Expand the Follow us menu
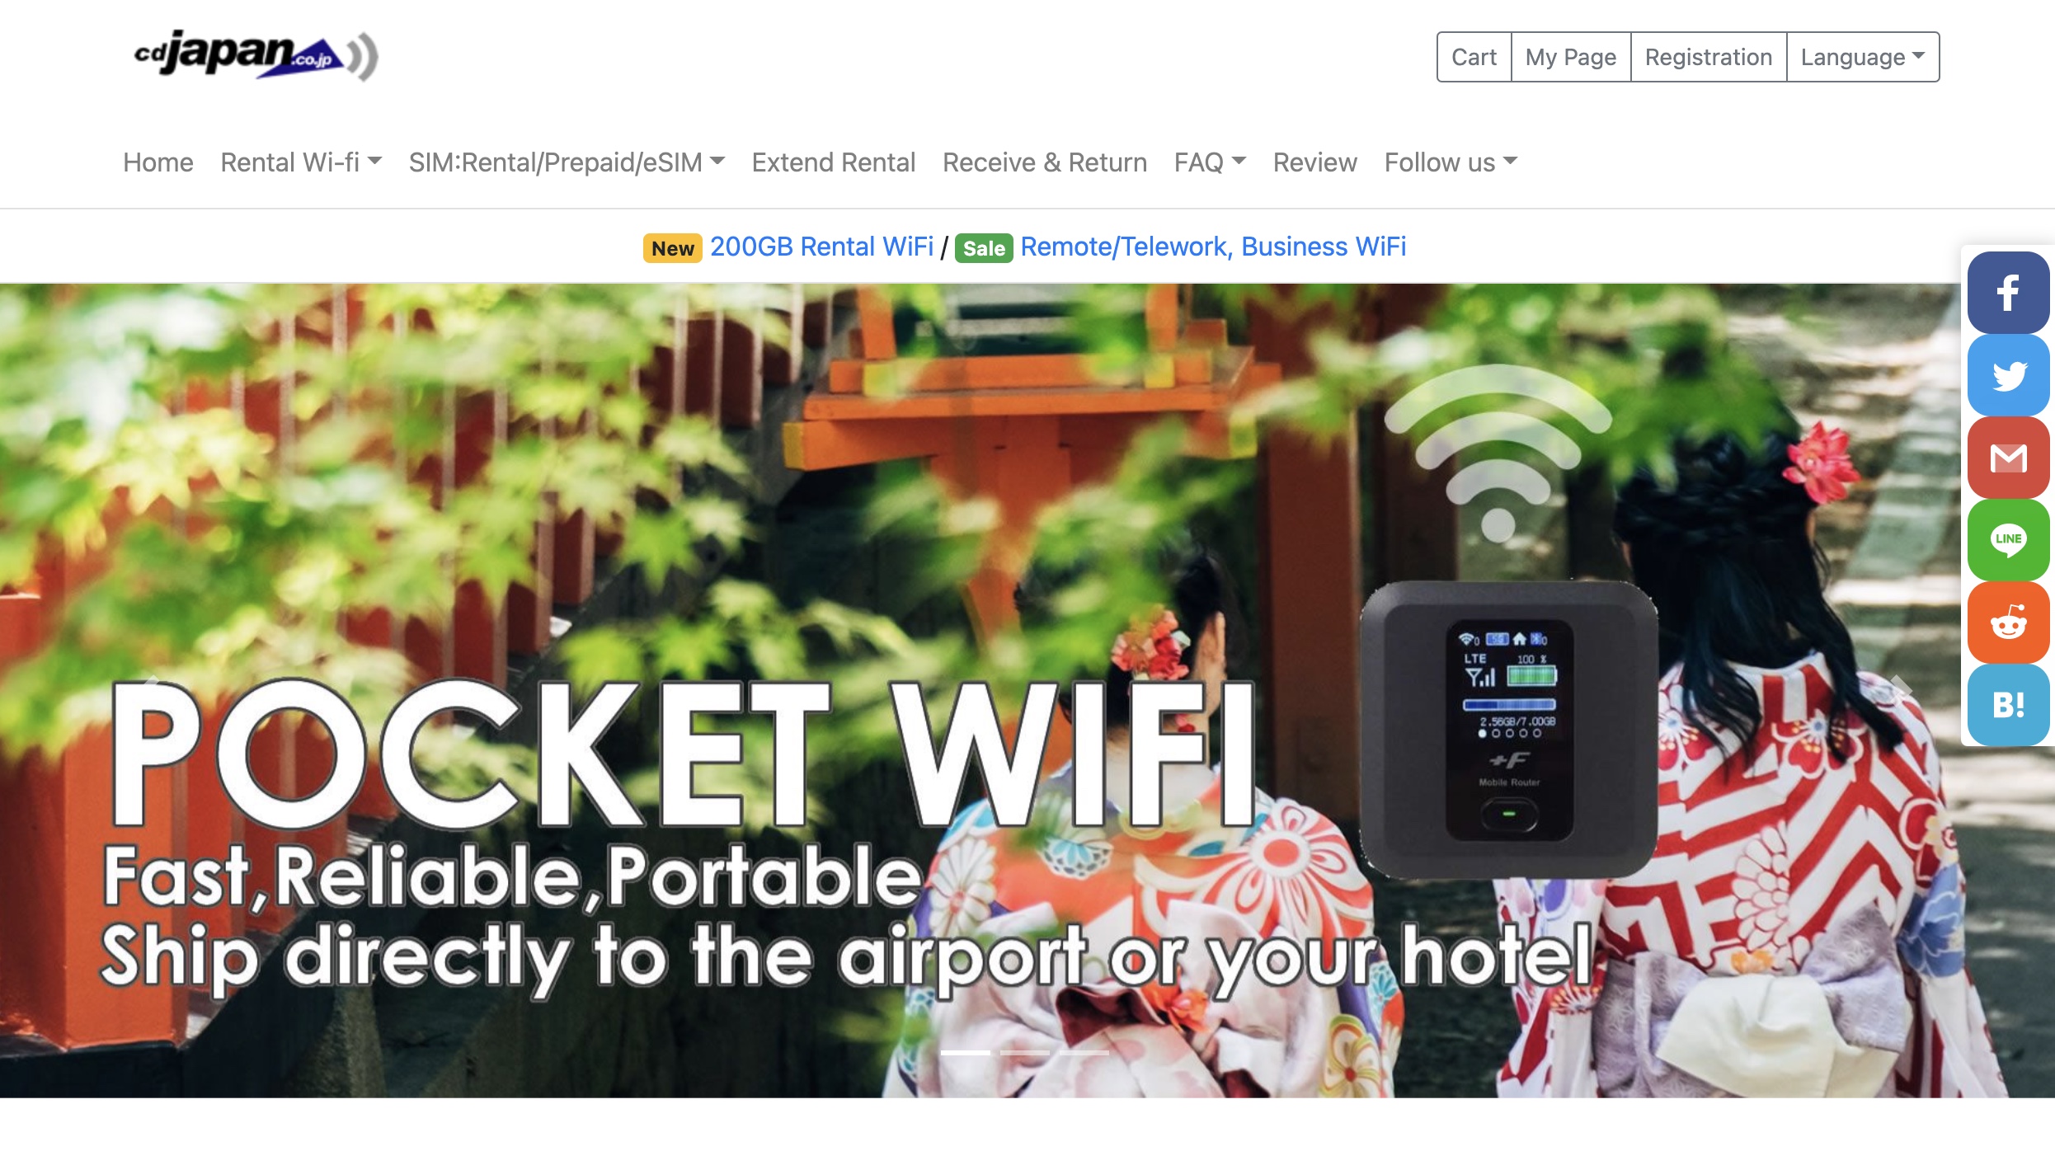2055x1151 pixels. (x=1451, y=162)
